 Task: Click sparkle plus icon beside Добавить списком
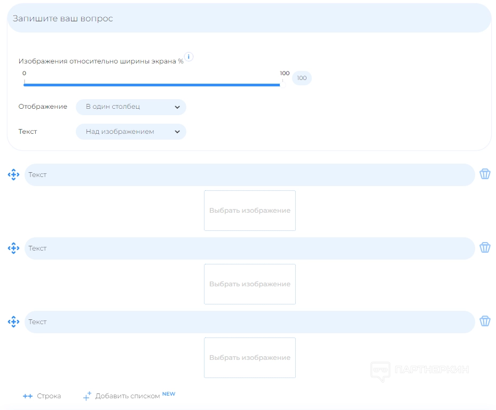click(87, 396)
